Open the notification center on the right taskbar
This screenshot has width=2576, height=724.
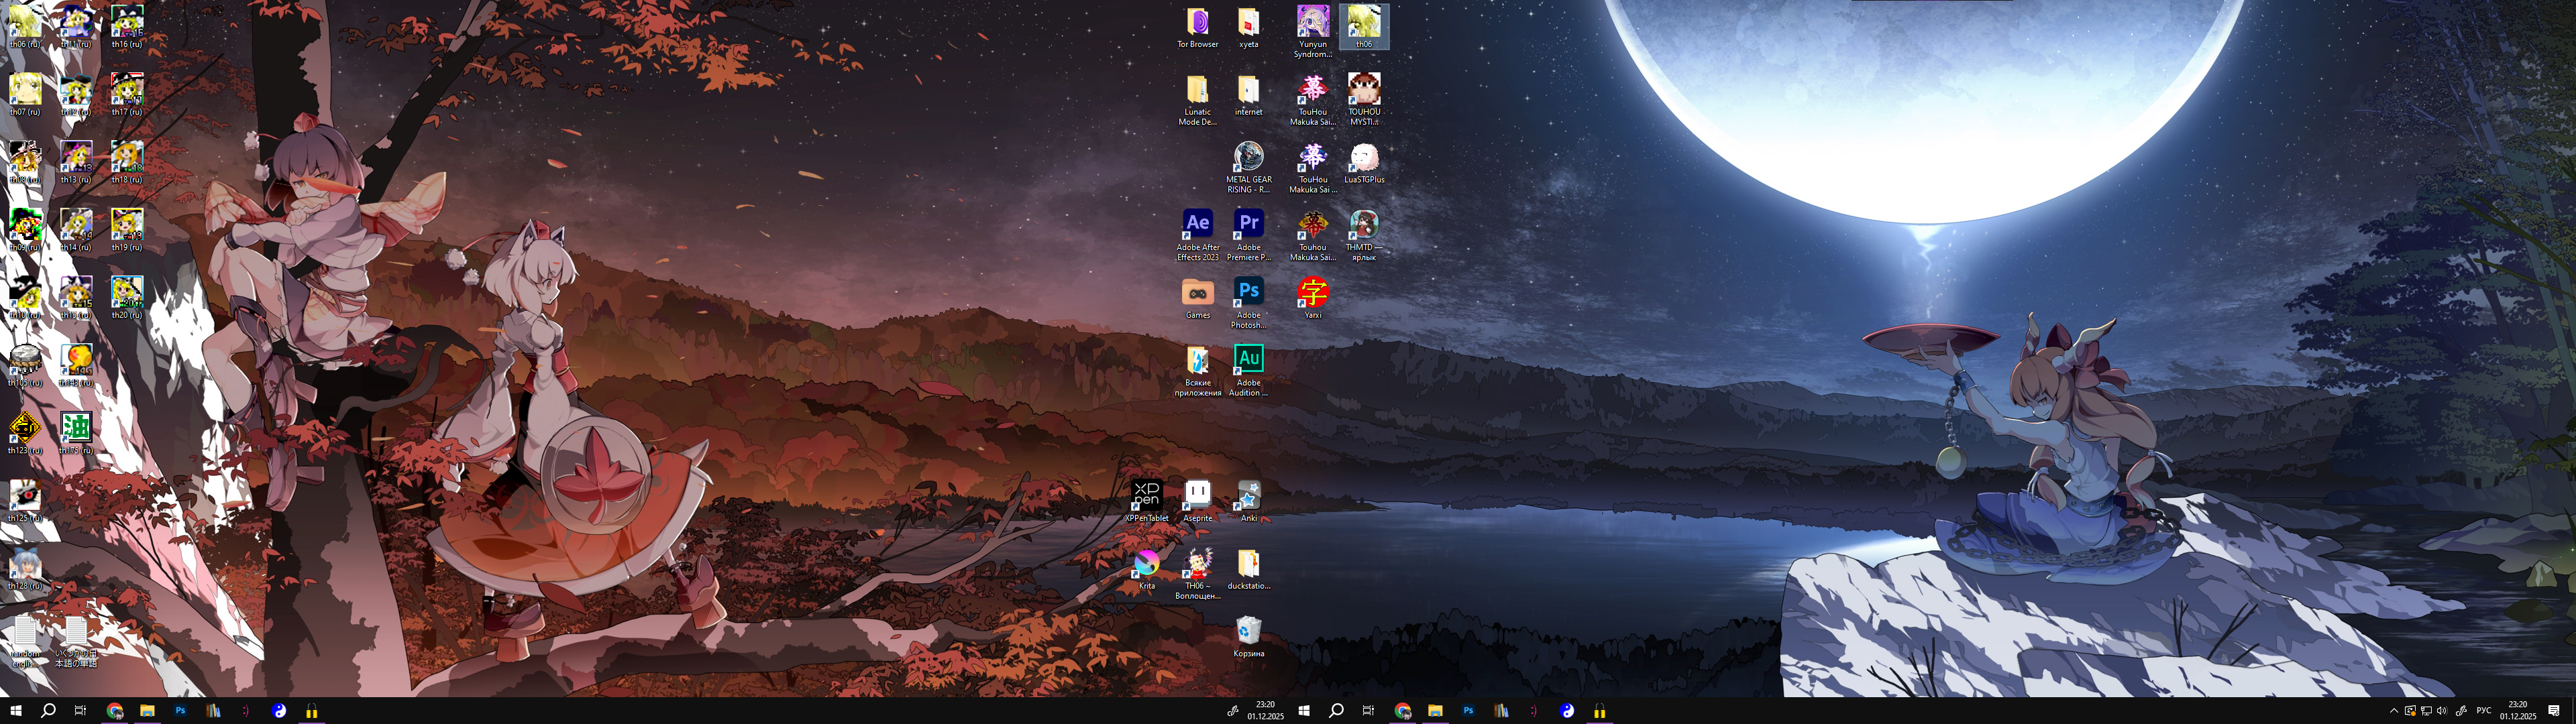pyautogui.click(x=2553, y=711)
